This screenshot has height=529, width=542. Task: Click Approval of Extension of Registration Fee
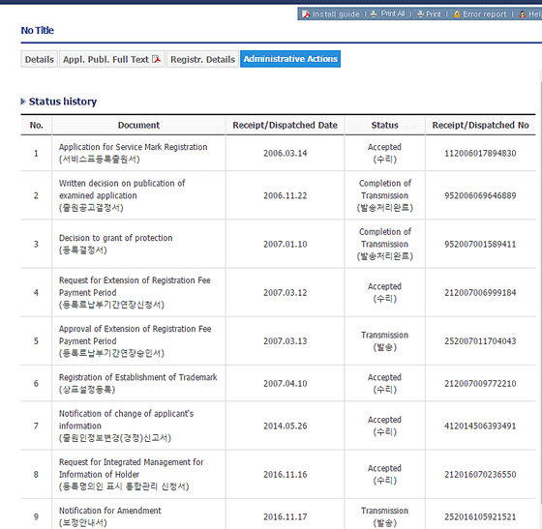coord(135,340)
